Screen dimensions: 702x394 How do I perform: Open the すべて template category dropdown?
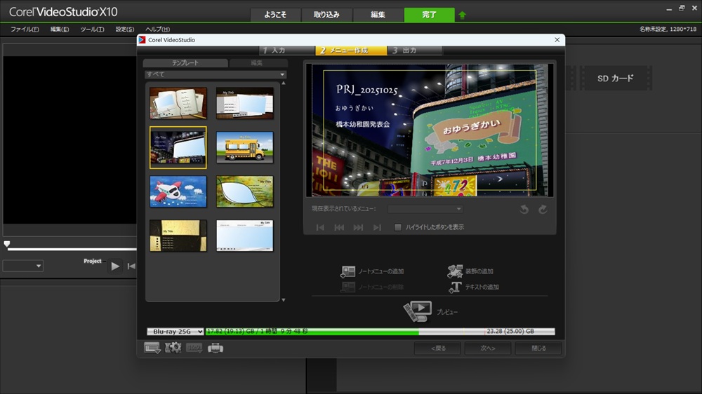point(216,74)
